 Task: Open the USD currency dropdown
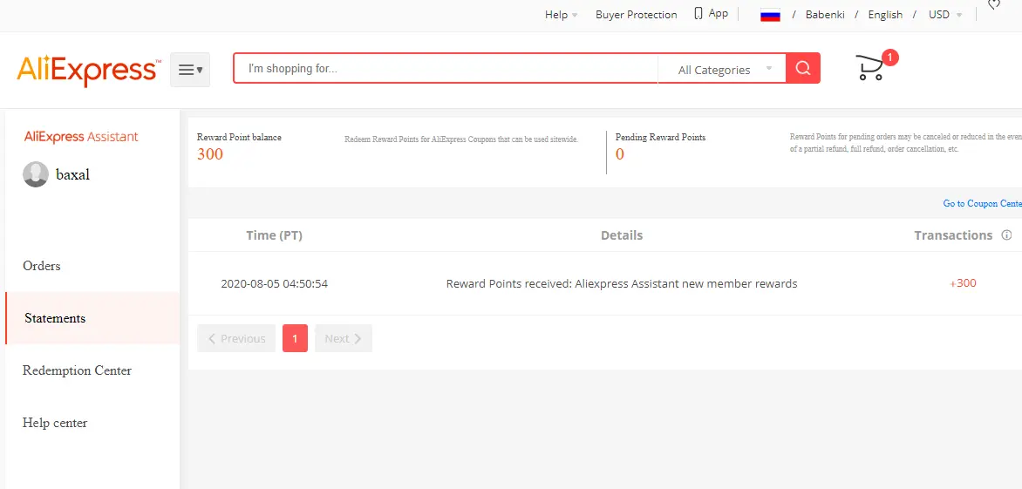[945, 14]
